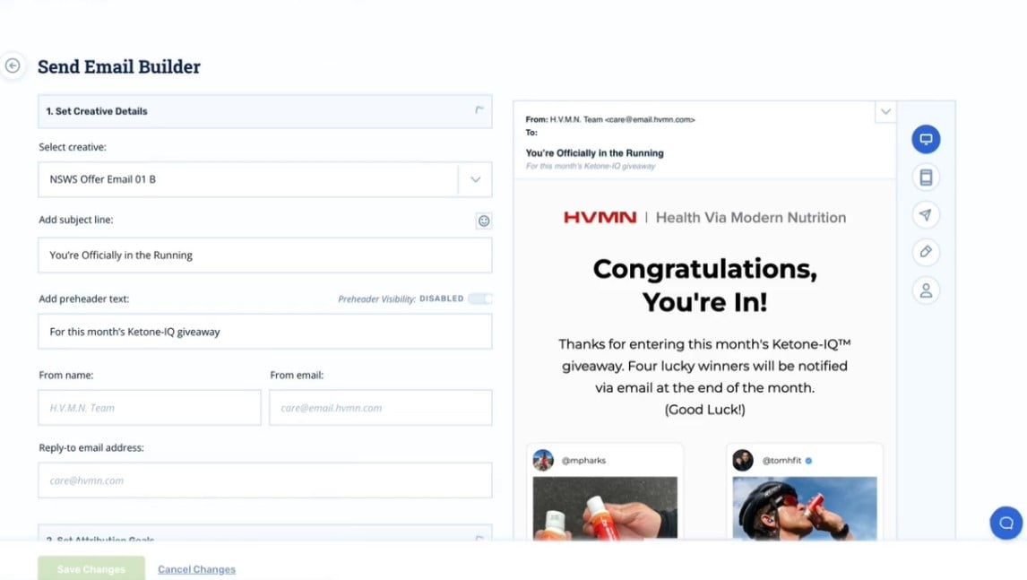The width and height of the screenshot is (1027, 580).
Task: Switch preview to desktop view
Action: coord(926,139)
